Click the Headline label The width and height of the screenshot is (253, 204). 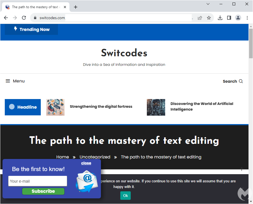click(23, 107)
